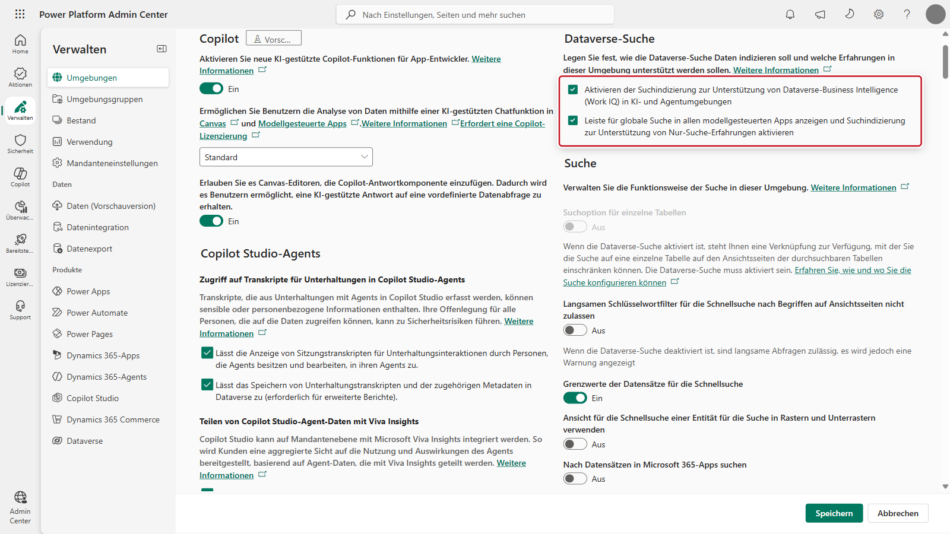The image size is (950, 534).
Task: Open Support in left rail
Action: (x=20, y=310)
